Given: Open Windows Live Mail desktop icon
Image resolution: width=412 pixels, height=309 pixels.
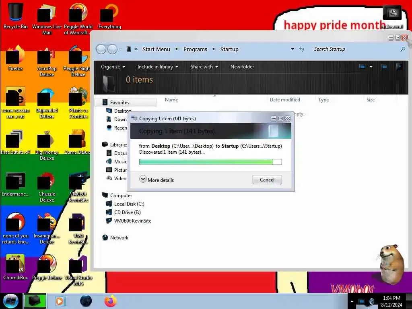Looking at the screenshot, I should point(47,19).
